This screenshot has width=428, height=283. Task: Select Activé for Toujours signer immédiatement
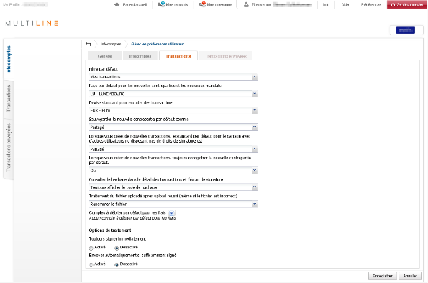pos(91,248)
